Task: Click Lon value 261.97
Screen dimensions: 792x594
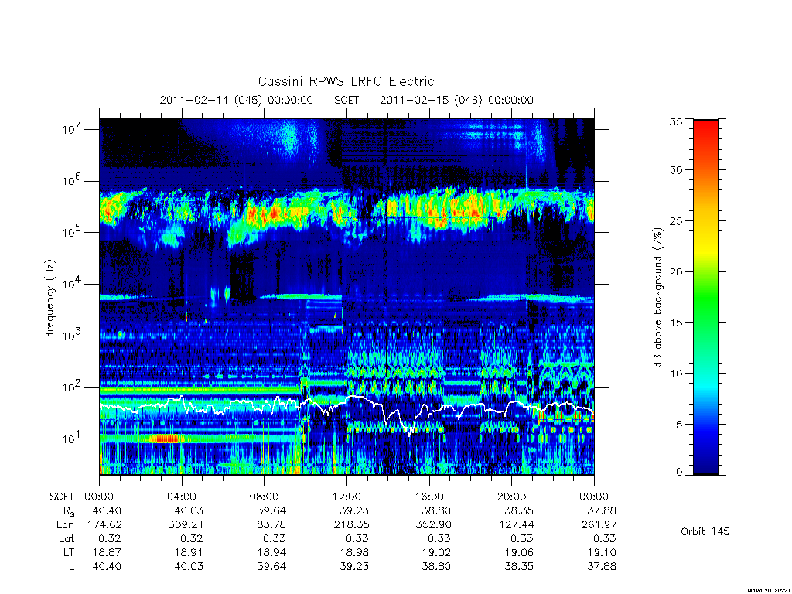Action: [599, 525]
